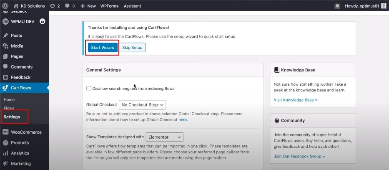Screen dimensions: 389x170
Task: Open the Join Our Facebook Group link
Action: coord(299,156)
